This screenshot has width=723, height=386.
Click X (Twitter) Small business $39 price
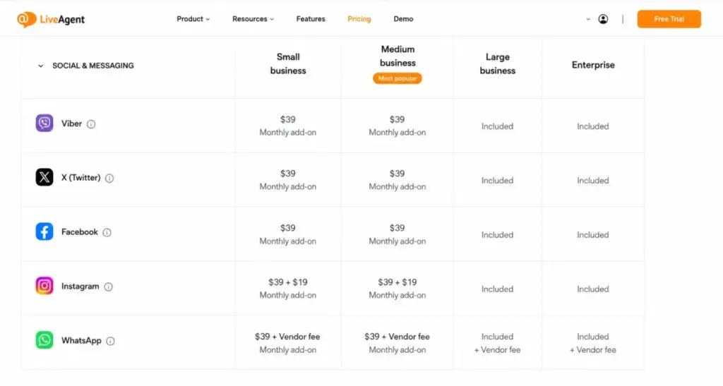[288, 174]
